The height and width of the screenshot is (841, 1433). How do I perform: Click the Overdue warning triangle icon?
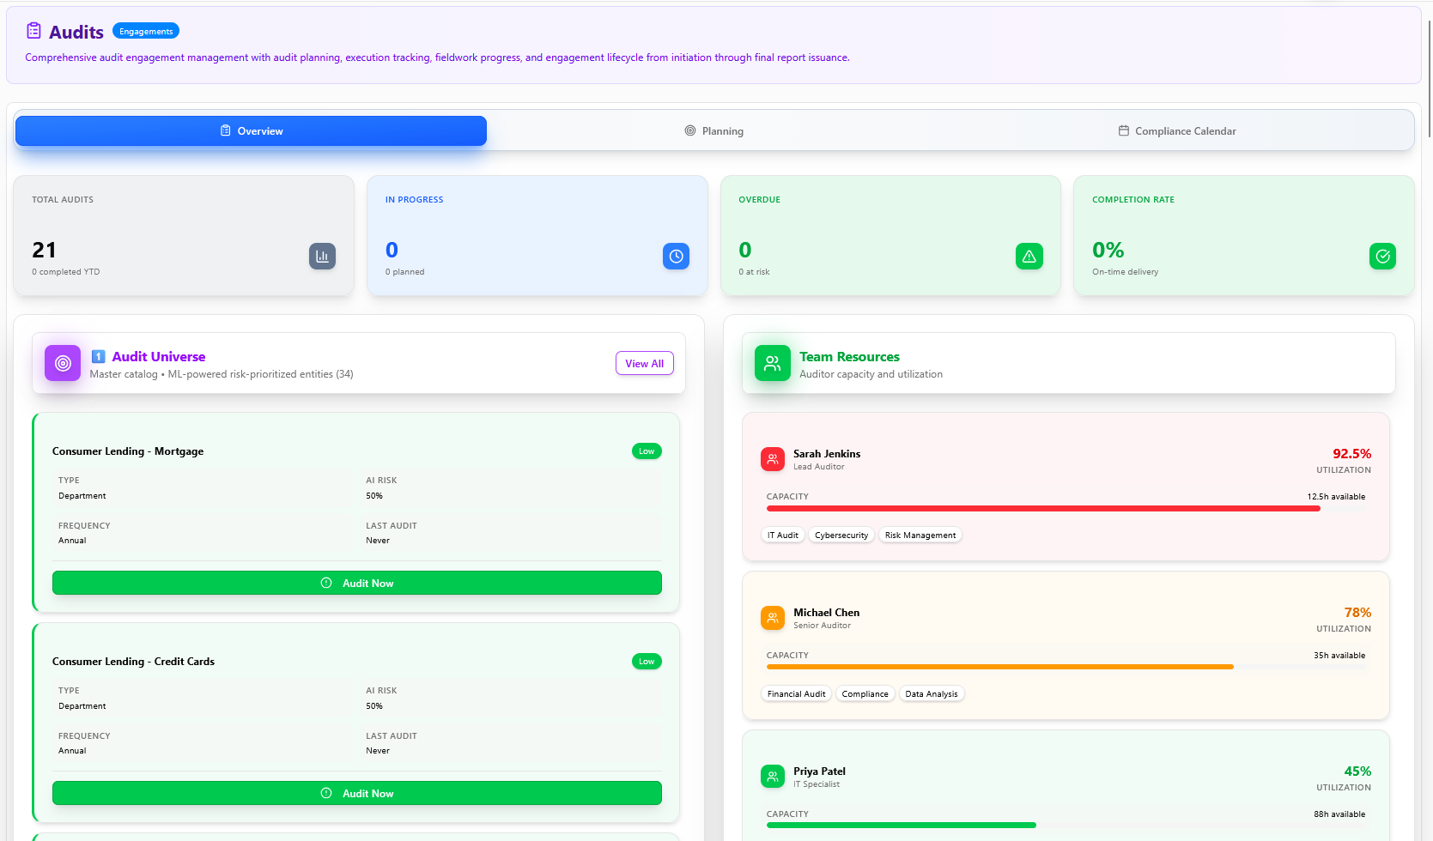coord(1029,256)
